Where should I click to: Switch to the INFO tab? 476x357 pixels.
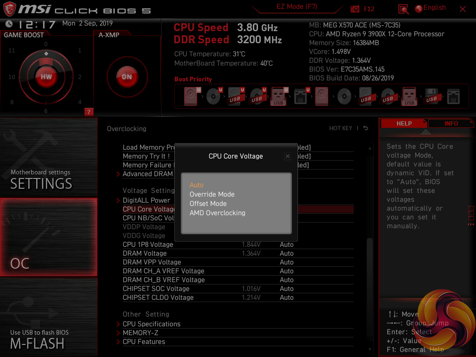tap(451, 124)
